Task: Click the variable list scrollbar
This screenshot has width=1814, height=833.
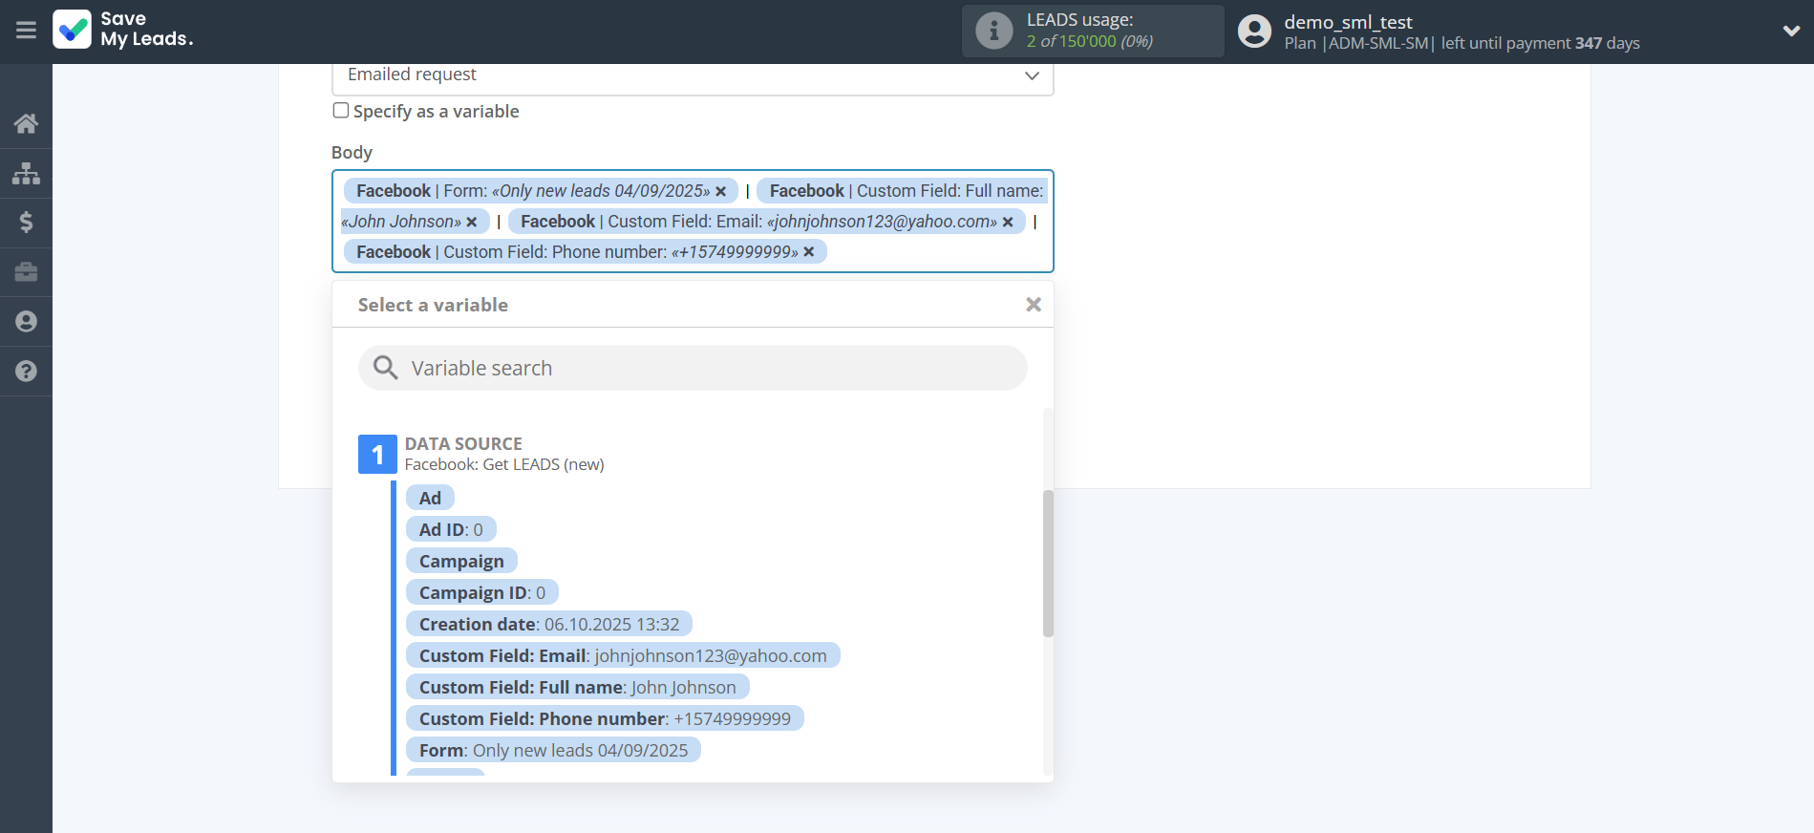Action: (1048, 564)
